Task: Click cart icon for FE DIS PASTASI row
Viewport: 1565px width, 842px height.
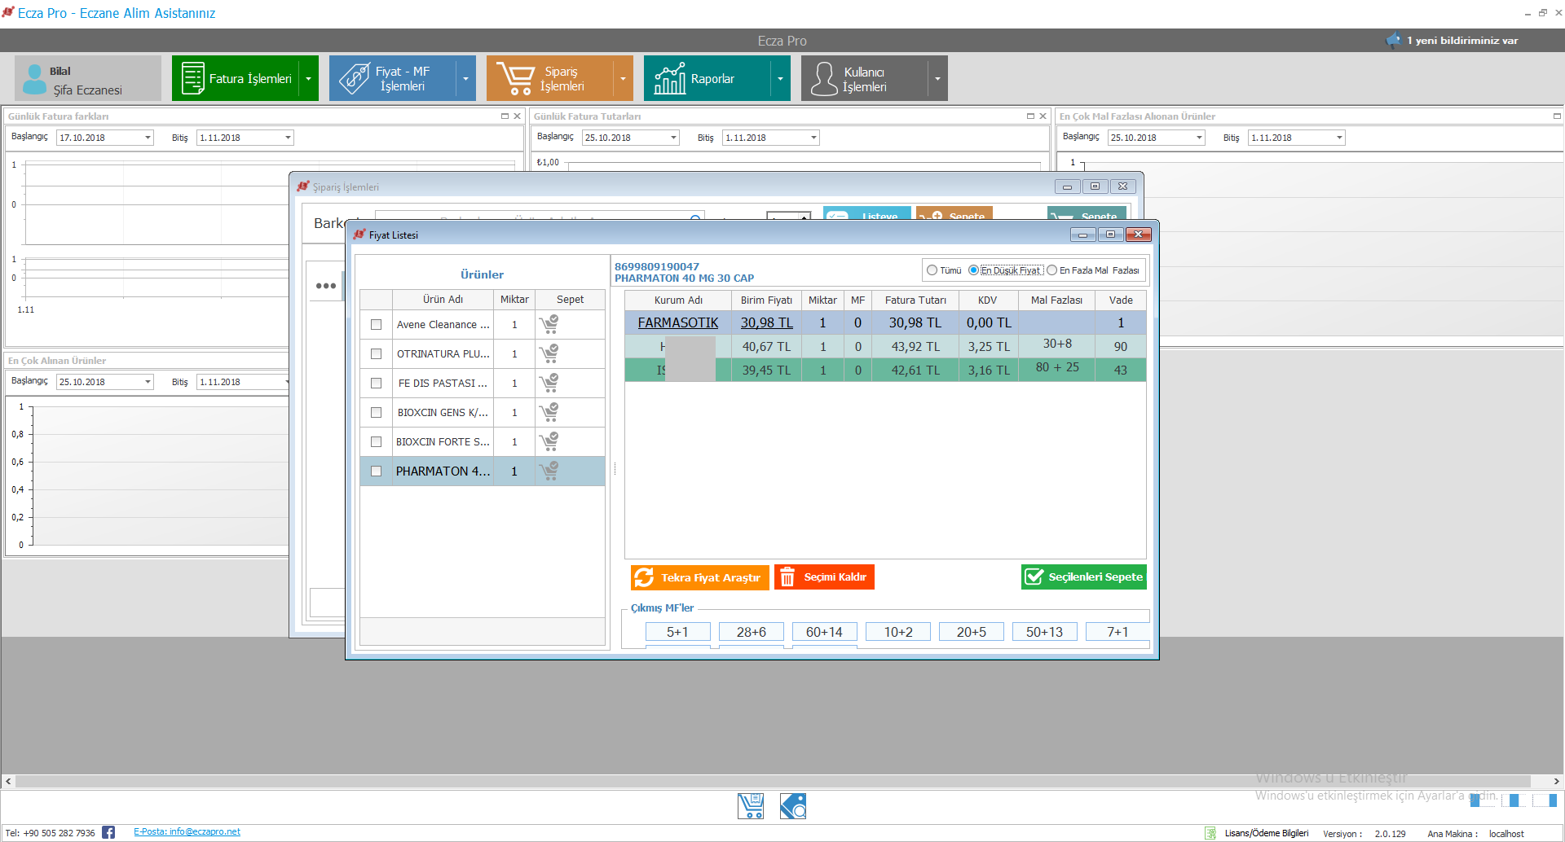Action: 549,383
